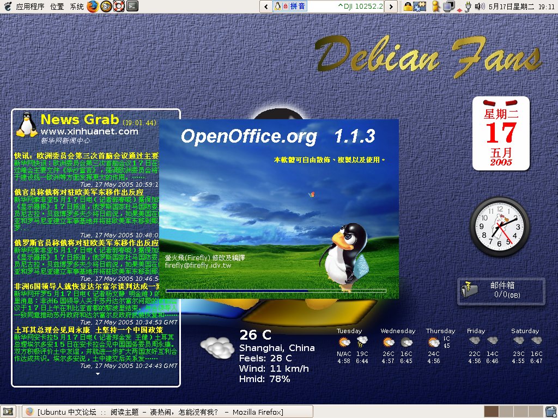
Task: Click the Tuesday forecast column
Action: pyautogui.click(x=352, y=346)
